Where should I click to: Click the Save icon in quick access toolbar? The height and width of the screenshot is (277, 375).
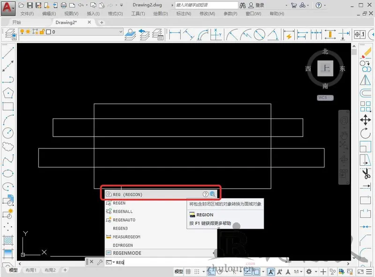tap(30, 5)
